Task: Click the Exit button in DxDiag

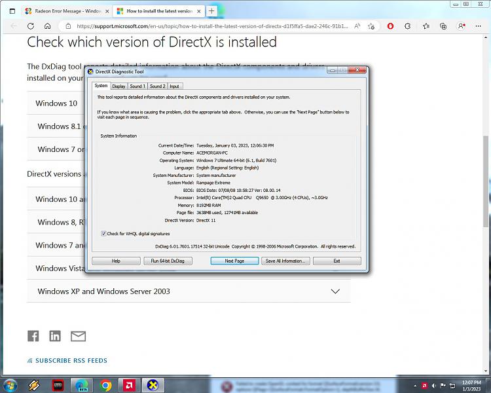Action: [x=337, y=261]
